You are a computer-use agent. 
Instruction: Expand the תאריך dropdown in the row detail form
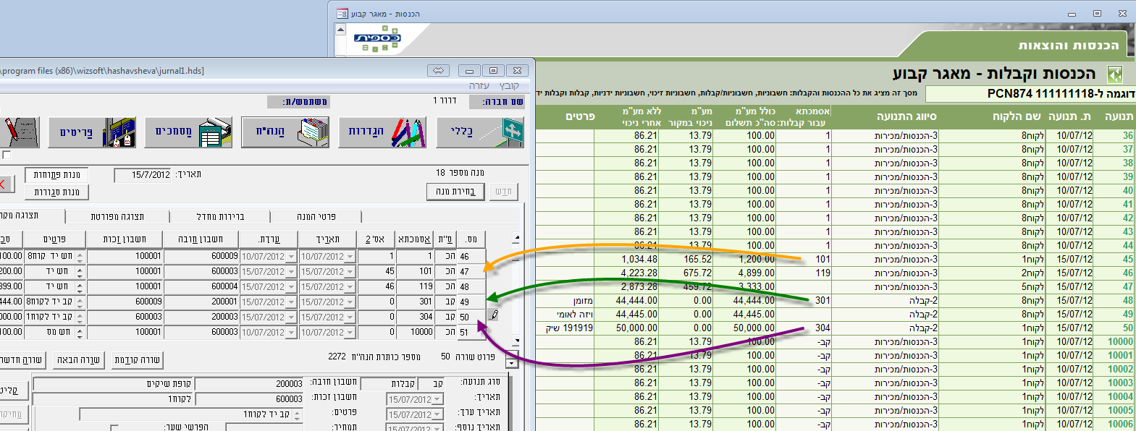437,399
